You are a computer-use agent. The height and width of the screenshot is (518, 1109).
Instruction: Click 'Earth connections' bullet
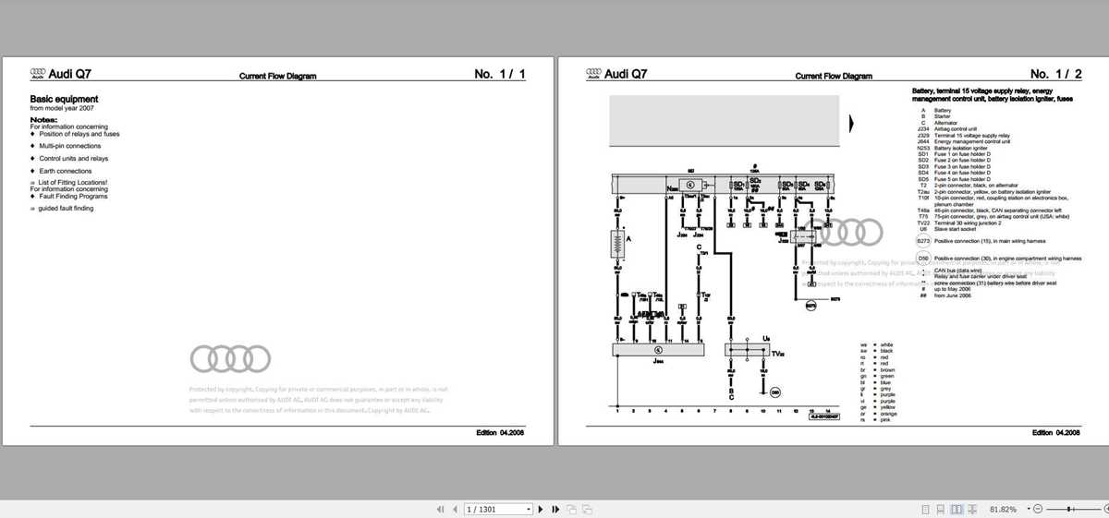65,171
